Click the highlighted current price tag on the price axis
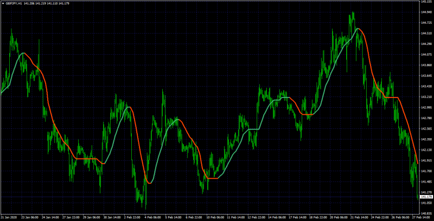The height and width of the screenshot is (221, 434). tap(426, 197)
